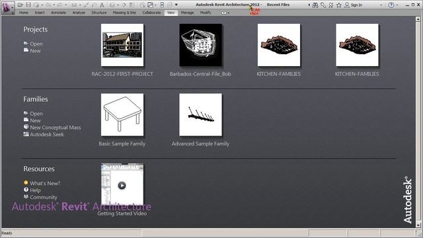Switch to the Collaborate ribbon tab

tap(151, 13)
